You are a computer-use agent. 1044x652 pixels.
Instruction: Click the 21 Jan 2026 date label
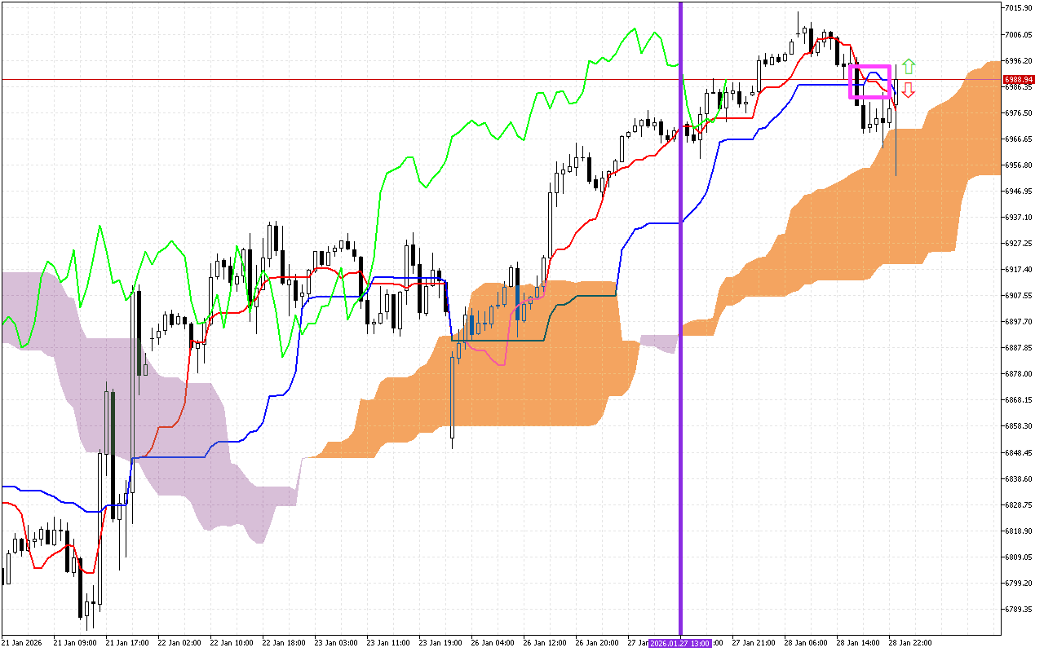point(20,642)
